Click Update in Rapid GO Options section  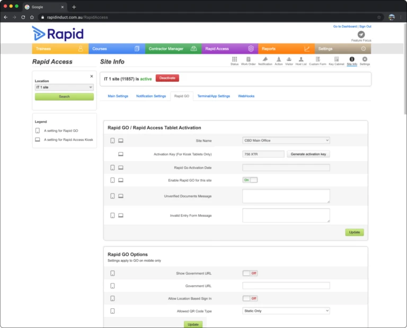[x=193, y=324]
